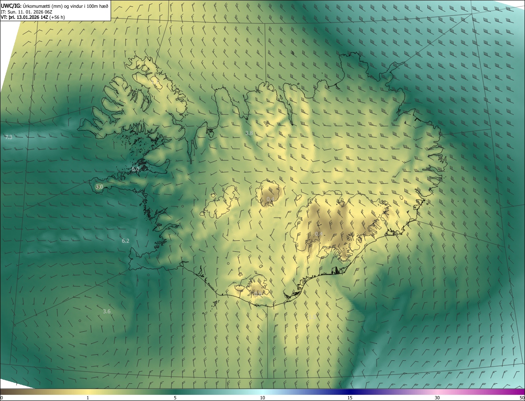Click the IT: Sun. 11. 01. 2026 06Z line
Image resolution: width=525 pixels, height=401 pixels.
click(26, 11)
